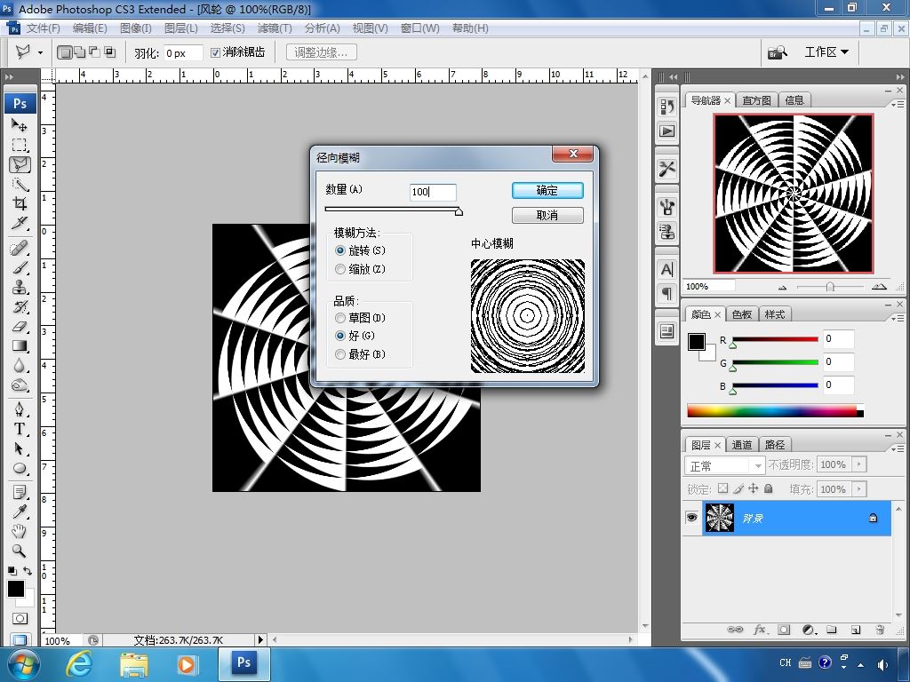Select the Hand tool
Viewport: 910px width, 682px height.
click(x=20, y=531)
